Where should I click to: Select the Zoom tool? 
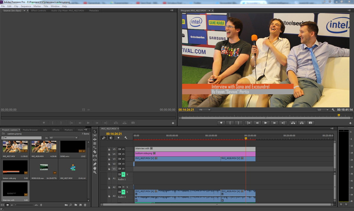coord(95,172)
